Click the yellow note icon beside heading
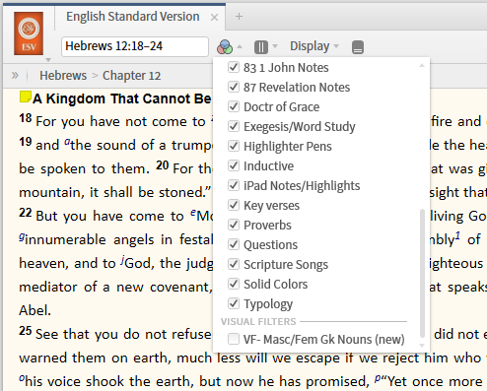Viewport: 487px width, 391px height. click(x=26, y=97)
